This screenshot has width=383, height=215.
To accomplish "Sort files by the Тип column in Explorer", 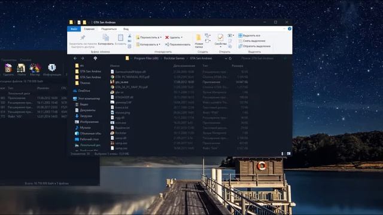I will point(205,66).
